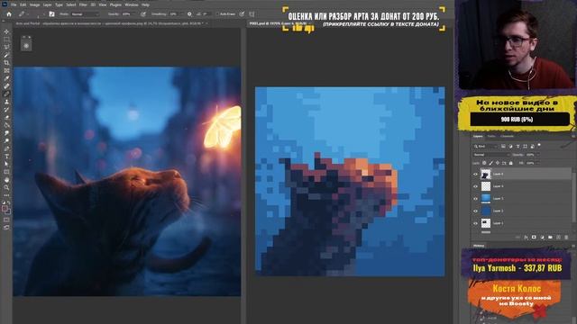Select the solid dark blue layer thumbnail
577x324 pixels.
coord(486,211)
